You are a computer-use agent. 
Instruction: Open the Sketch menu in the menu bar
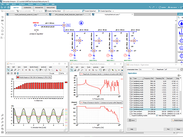(14, 4)
